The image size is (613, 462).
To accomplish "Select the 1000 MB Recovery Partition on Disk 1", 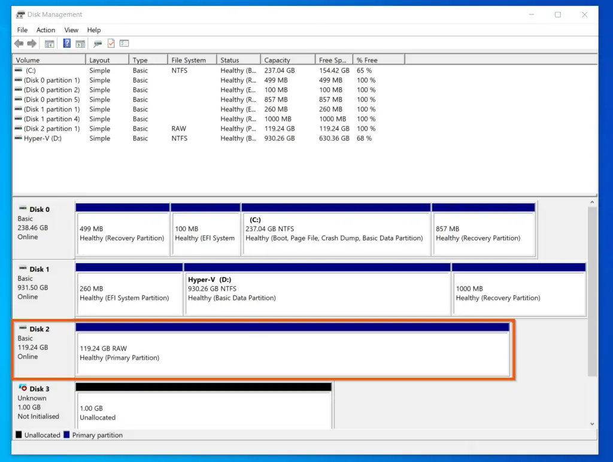I will coord(519,290).
